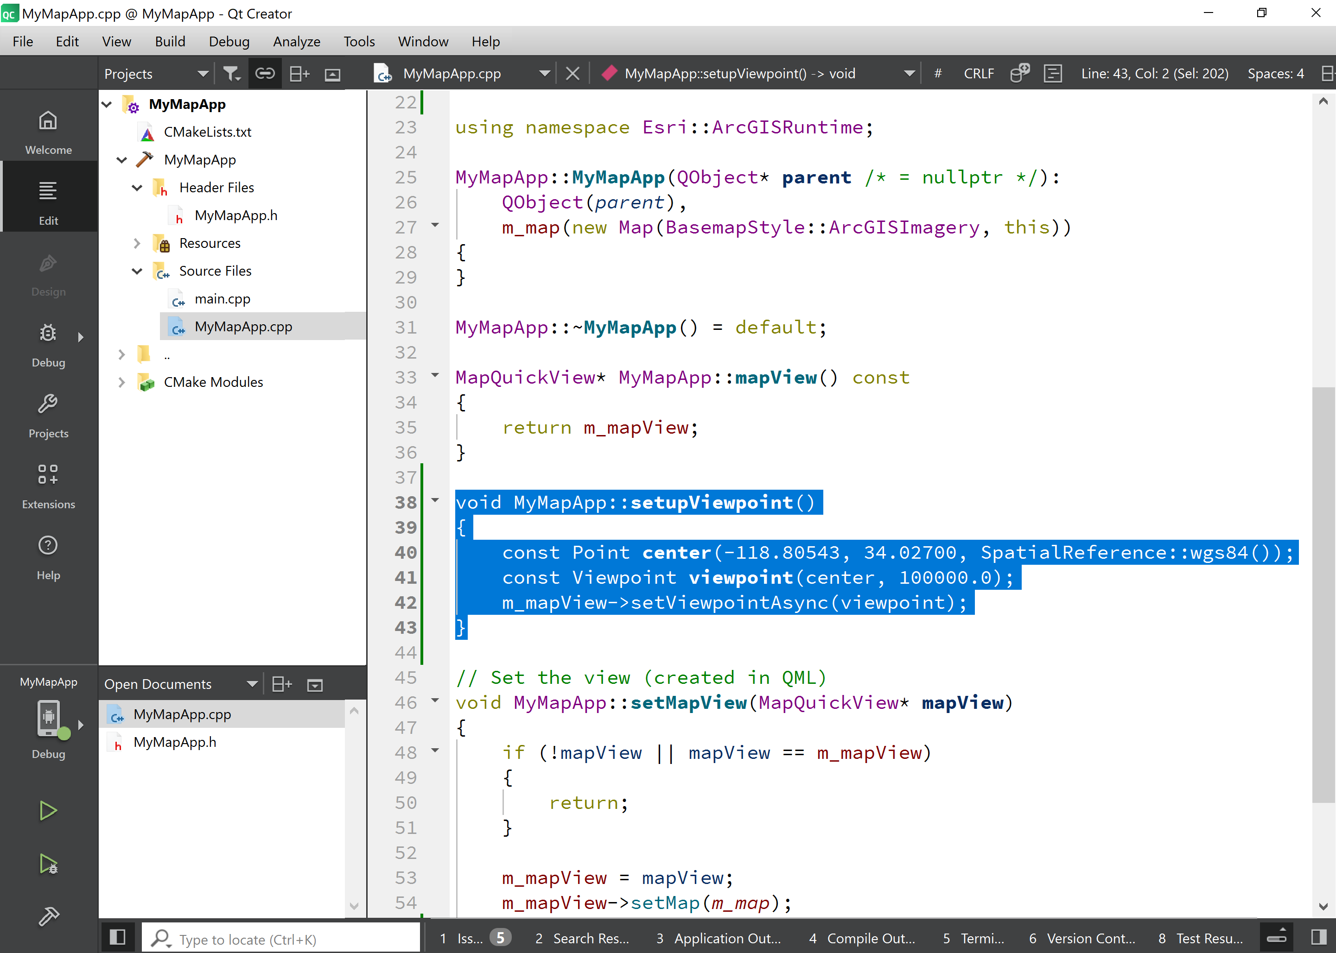Expand the Resources folder
The height and width of the screenshot is (953, 1336).
point(137,243)
